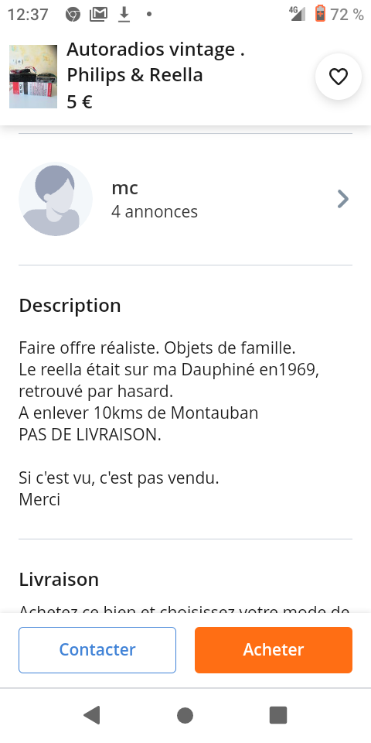This screenshot has height=743, width=371.
Task: Click the orange Acheter button
Action: coord(274,650)
